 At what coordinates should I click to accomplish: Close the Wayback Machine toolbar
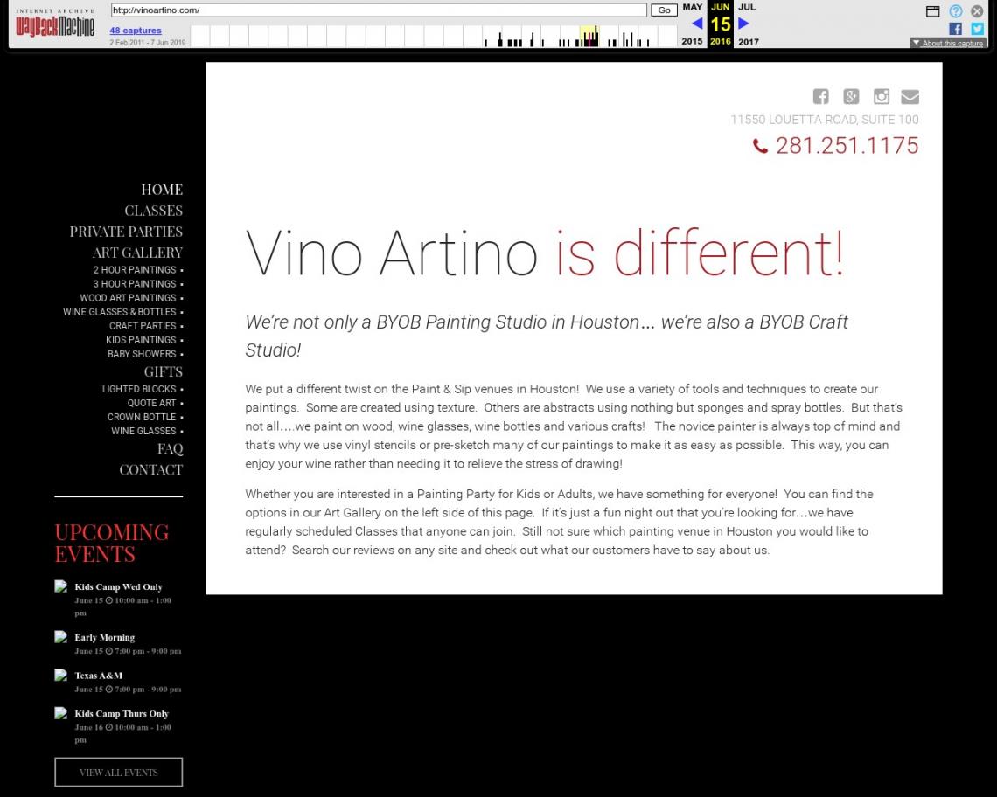[977, 10]
